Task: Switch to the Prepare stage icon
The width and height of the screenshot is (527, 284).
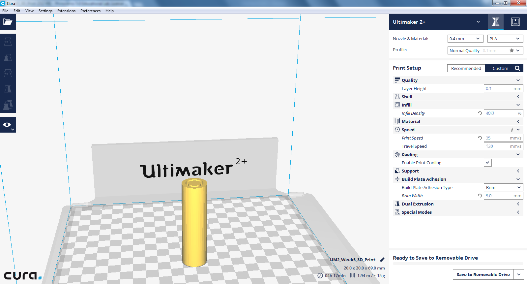Action: (495, 22)
